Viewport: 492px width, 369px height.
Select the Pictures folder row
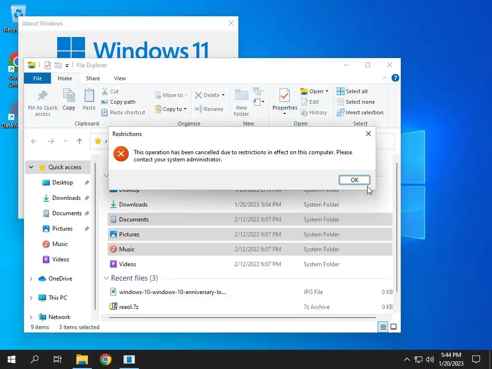click(x=250, y=234)
